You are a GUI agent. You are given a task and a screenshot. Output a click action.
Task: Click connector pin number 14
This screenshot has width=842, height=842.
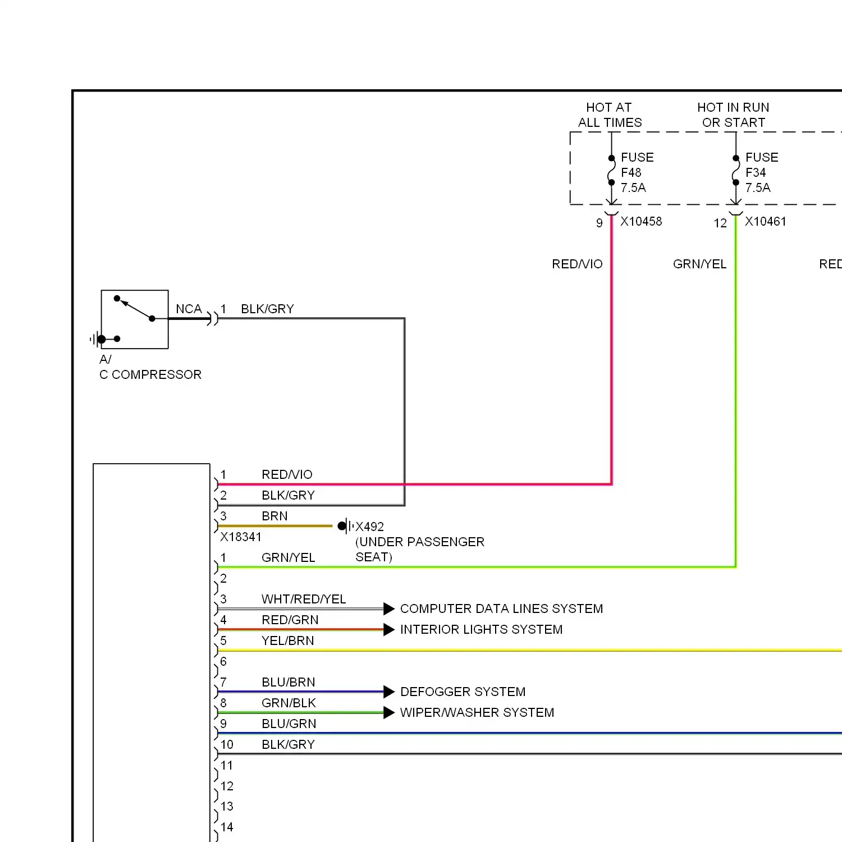tap(227, 827)
